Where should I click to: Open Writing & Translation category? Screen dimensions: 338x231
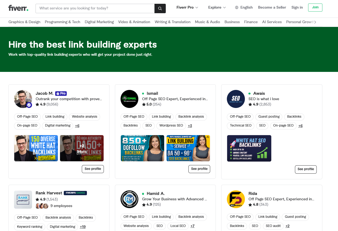click(172, 22)
